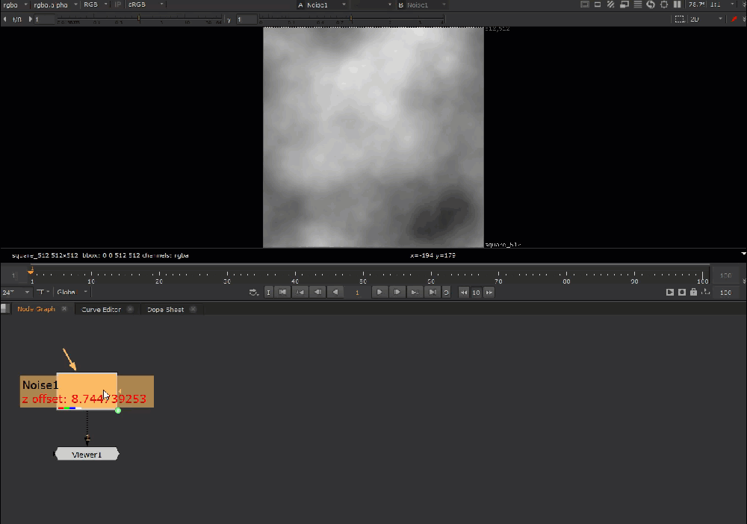Jump to the last frame

[433, 292]
